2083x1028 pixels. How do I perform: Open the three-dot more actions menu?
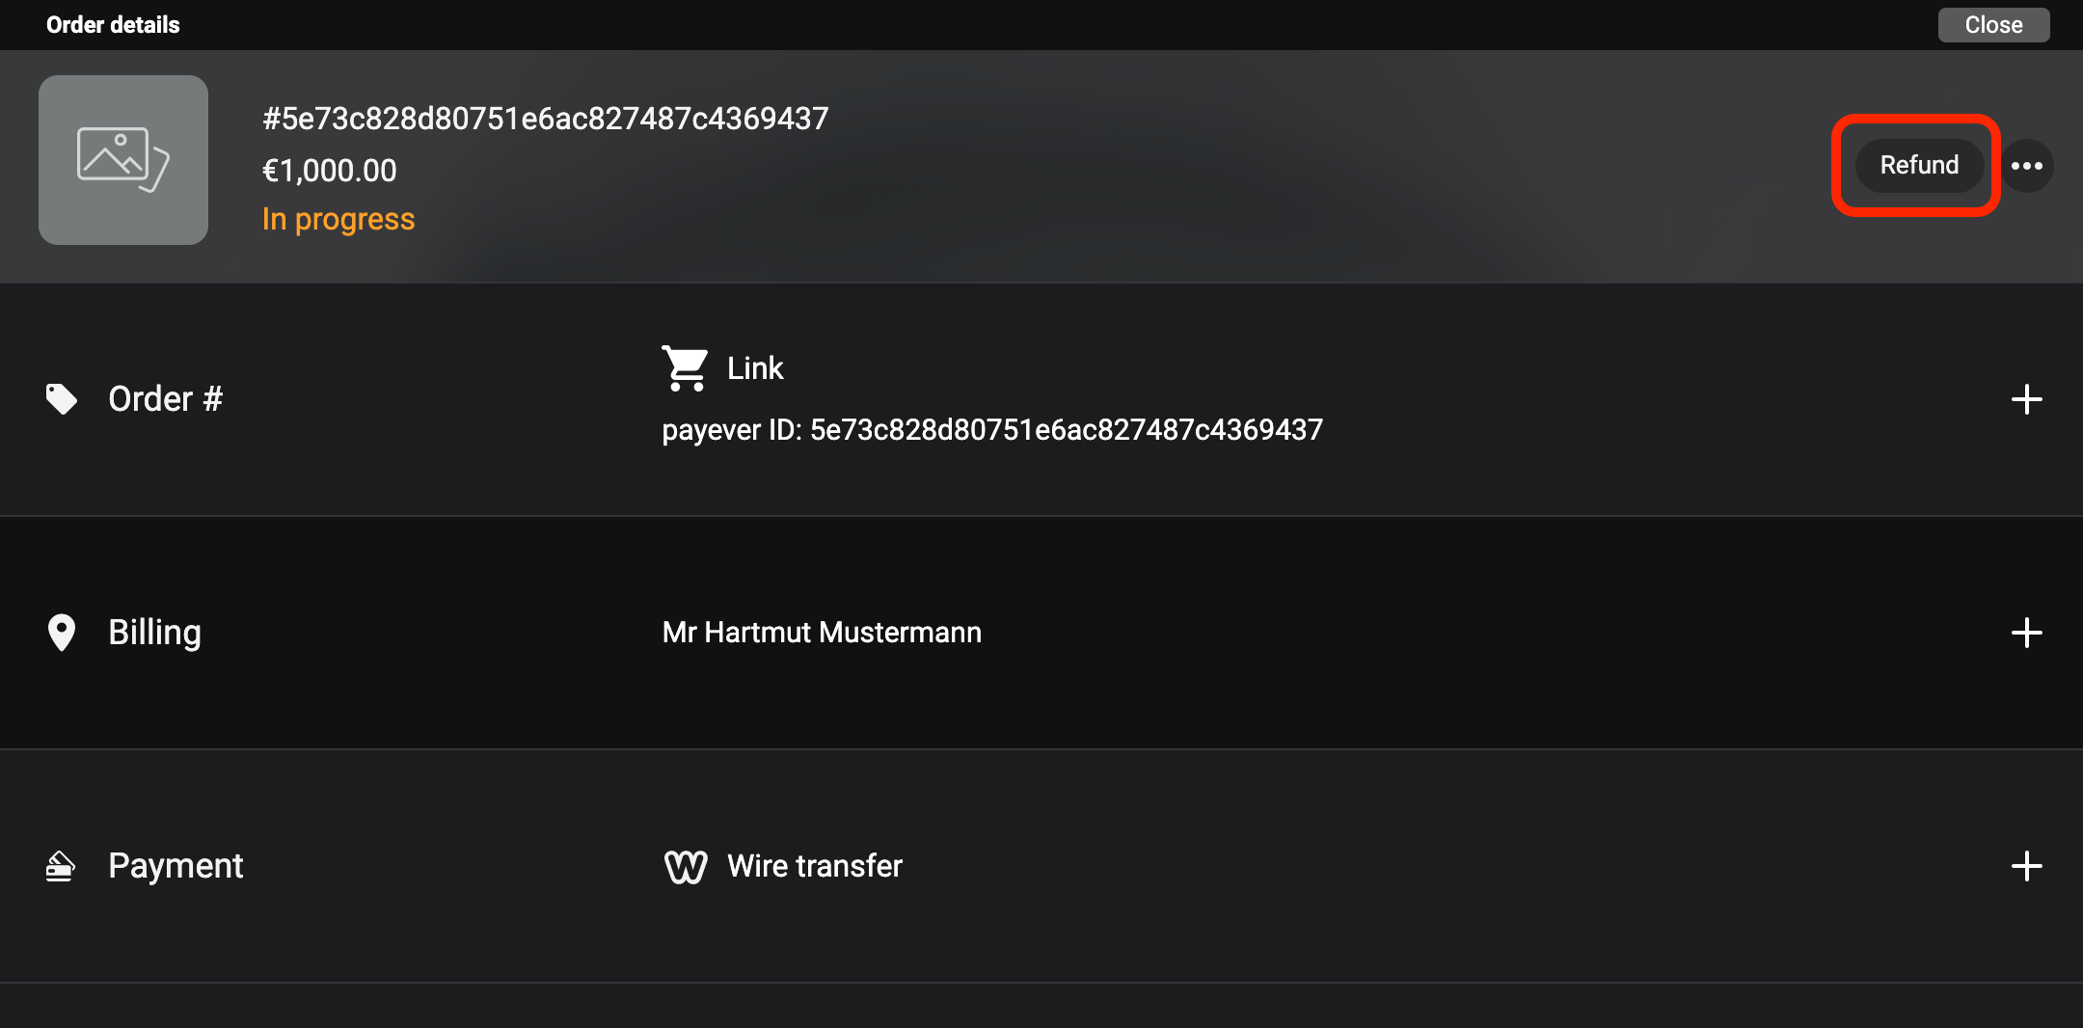(x=2027, y=166)
